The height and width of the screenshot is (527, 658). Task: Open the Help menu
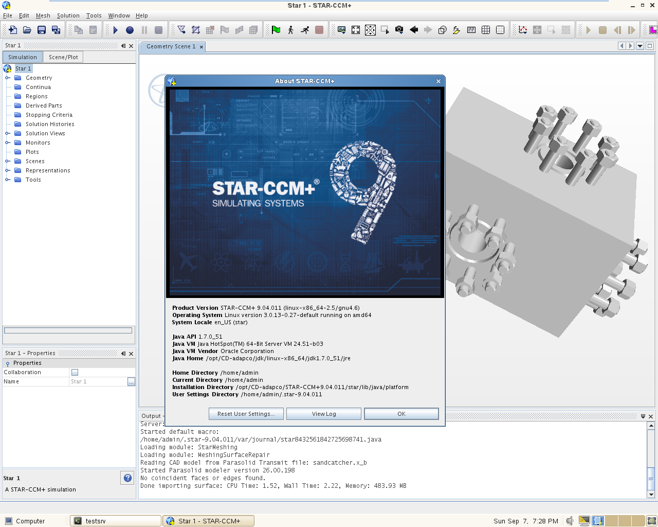[141, 15]
